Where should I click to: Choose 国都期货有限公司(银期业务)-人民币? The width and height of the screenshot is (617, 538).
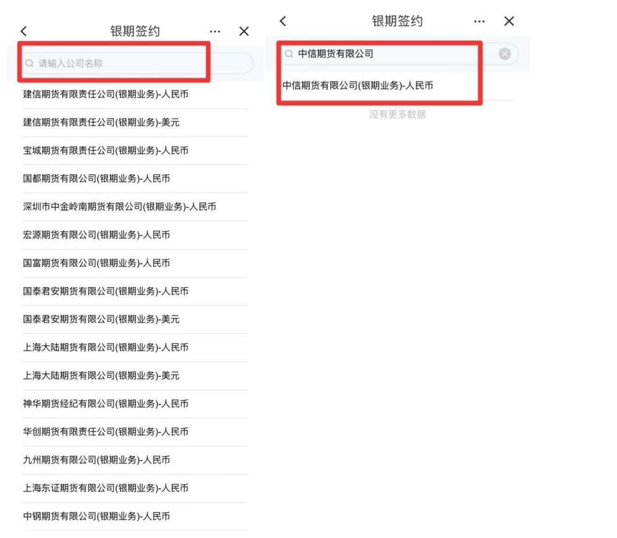pyautogui.click(x=135, y=179)
